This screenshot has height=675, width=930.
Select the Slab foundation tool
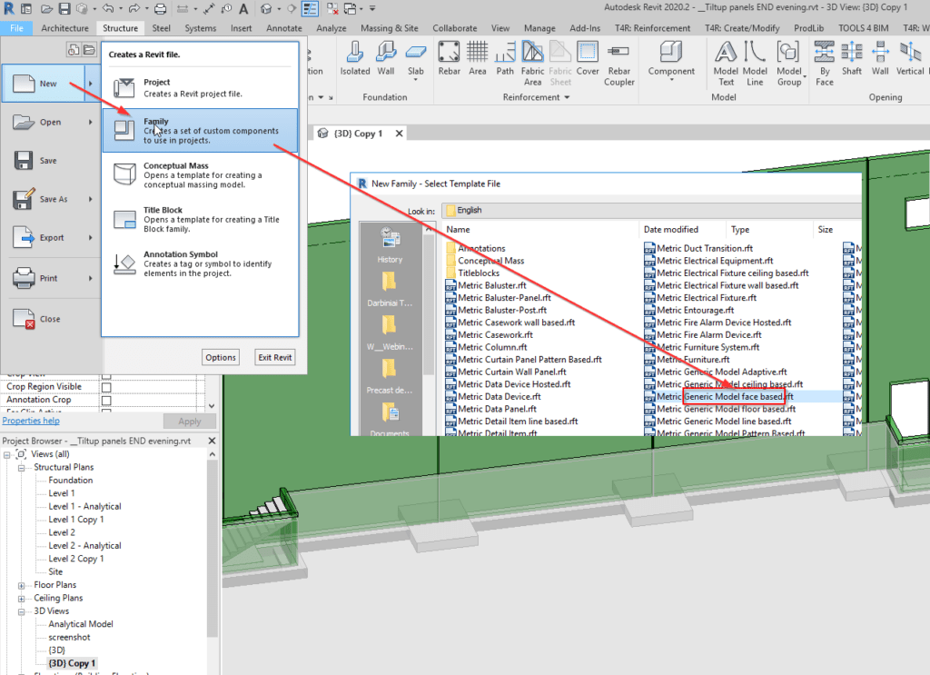coord(416,59)
